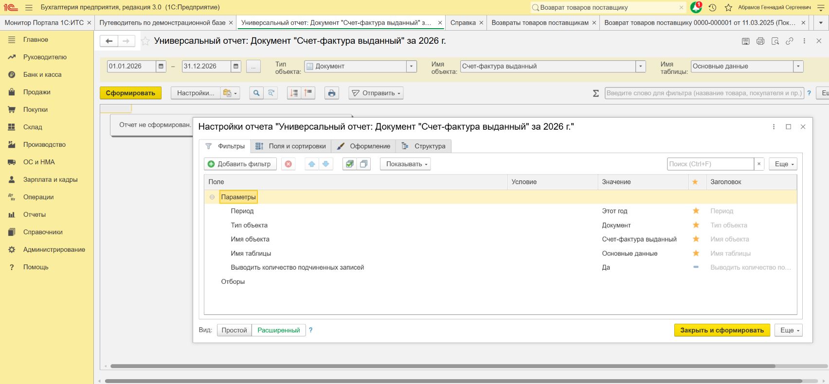Delete filter with red cross icon
The width and height of the screenshot is (829, 384).
pos(288,164)
